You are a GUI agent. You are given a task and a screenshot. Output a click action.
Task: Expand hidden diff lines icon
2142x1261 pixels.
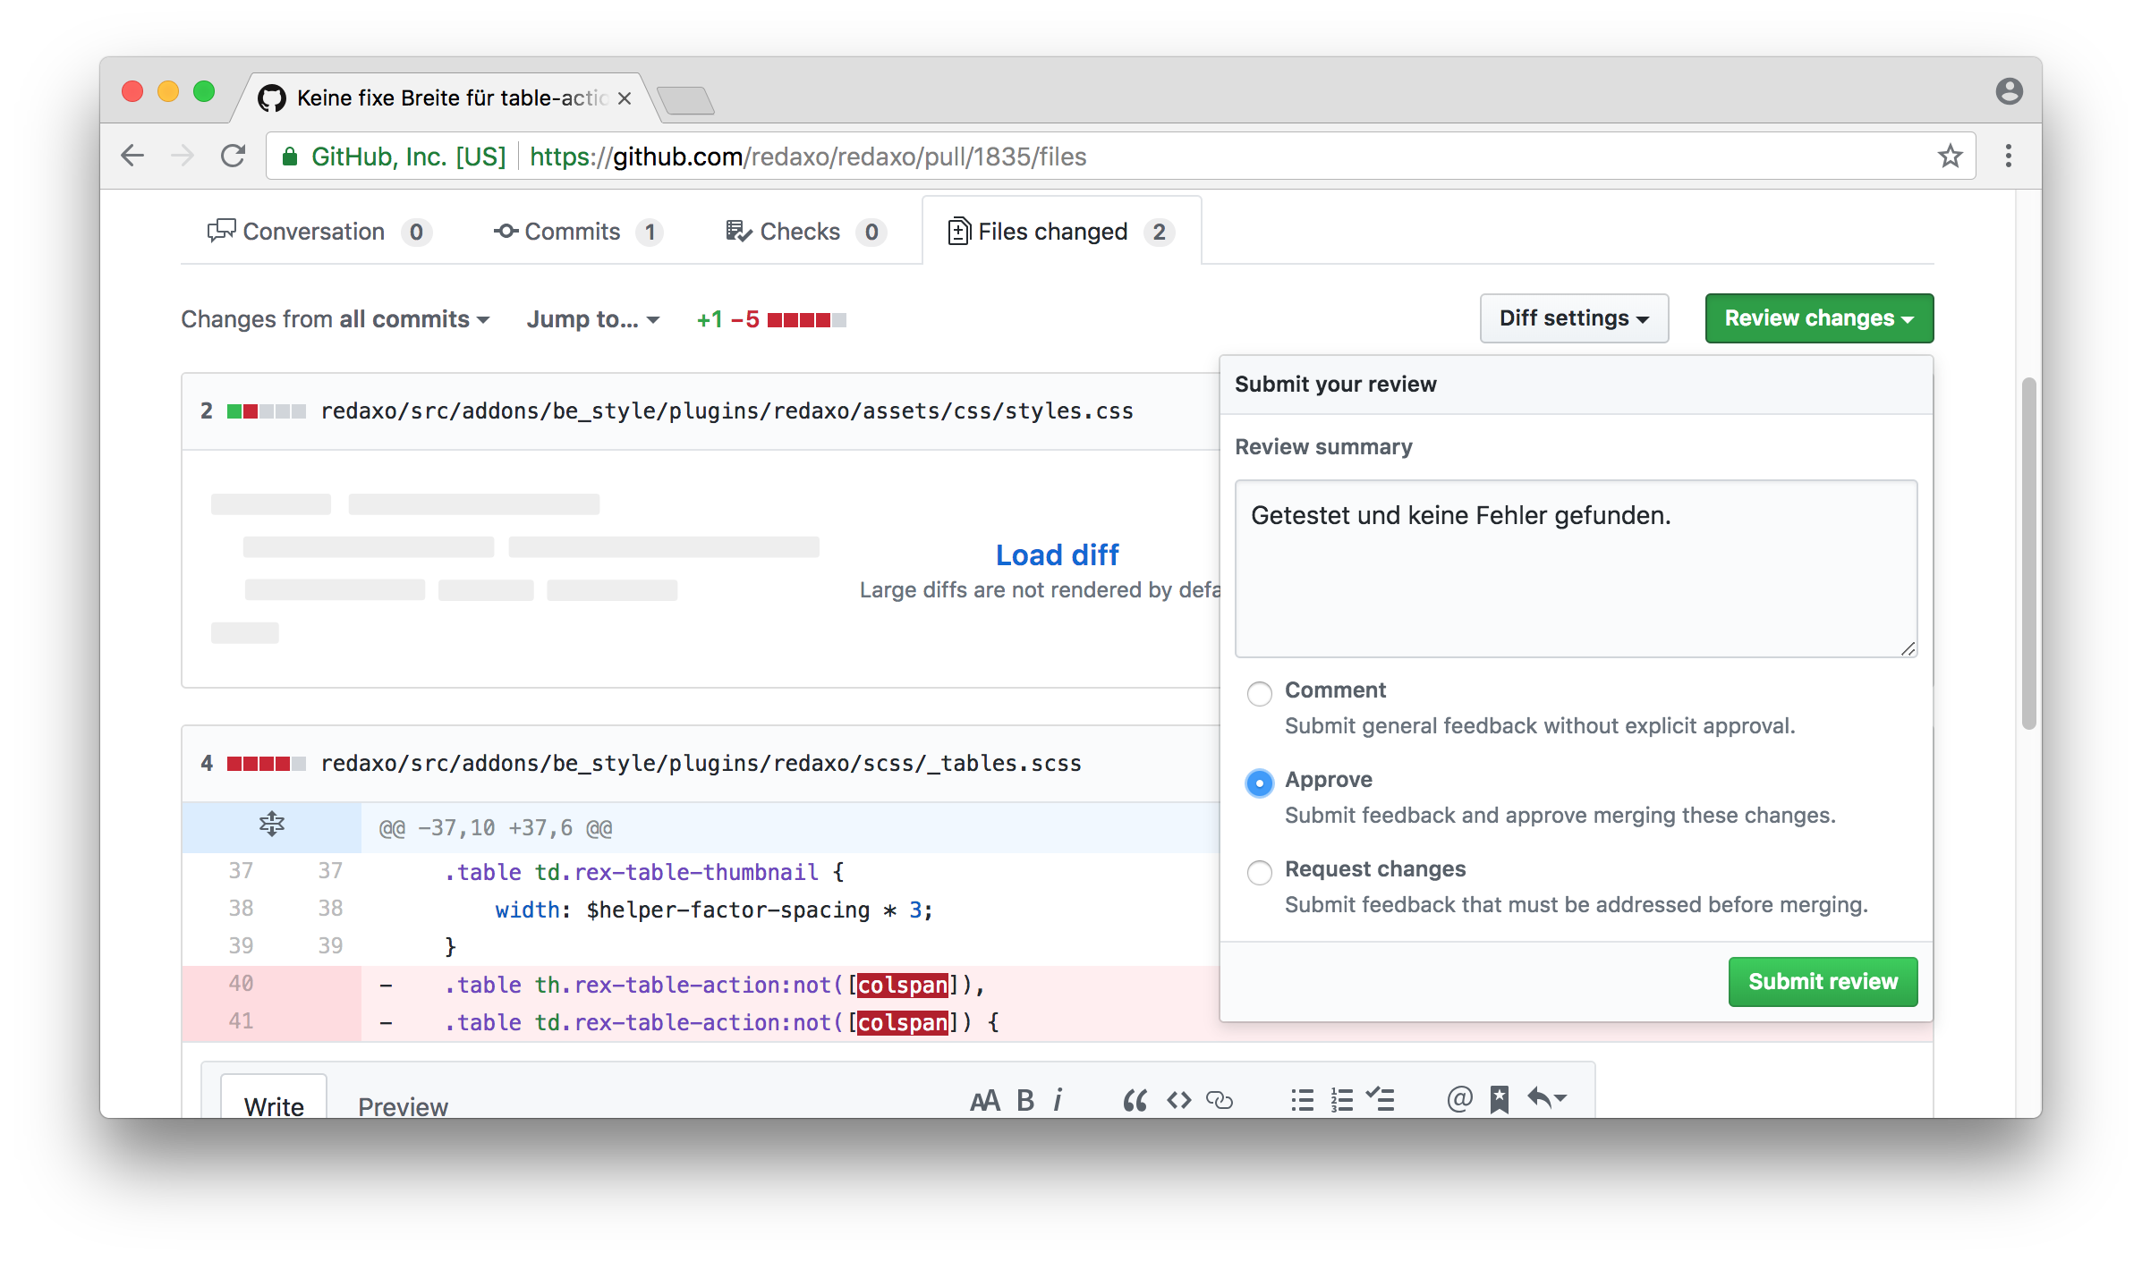click(x=271, y=824)
